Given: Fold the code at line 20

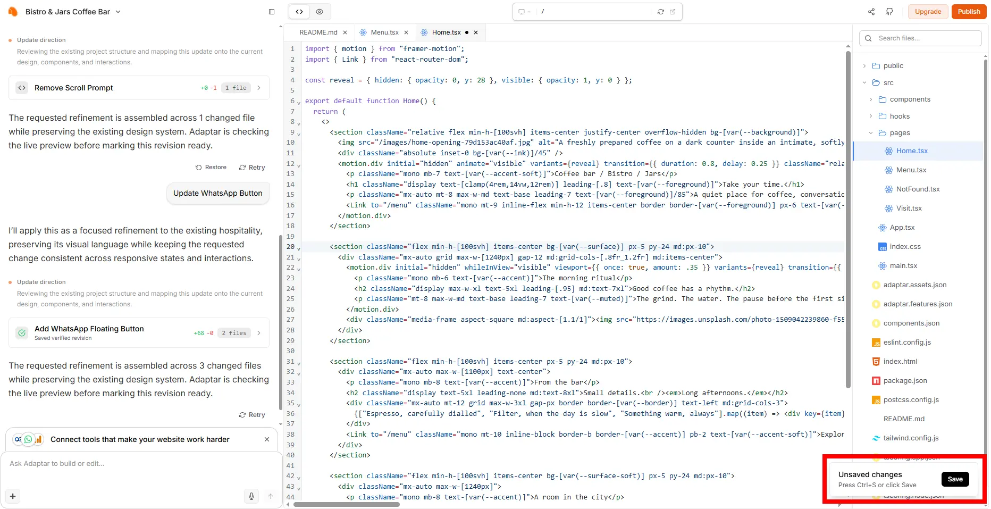Looking at the screenshot, I should [299, 248].
